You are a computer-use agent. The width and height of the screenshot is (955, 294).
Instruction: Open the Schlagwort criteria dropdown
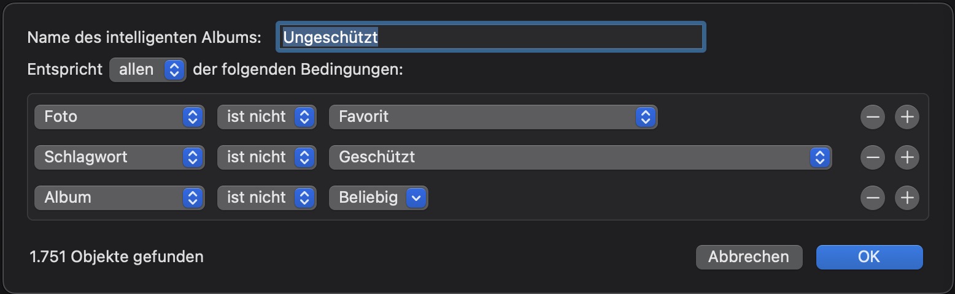119,157
